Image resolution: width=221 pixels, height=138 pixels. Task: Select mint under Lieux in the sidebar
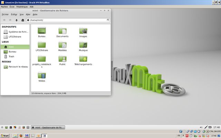[x=15, y=47]
